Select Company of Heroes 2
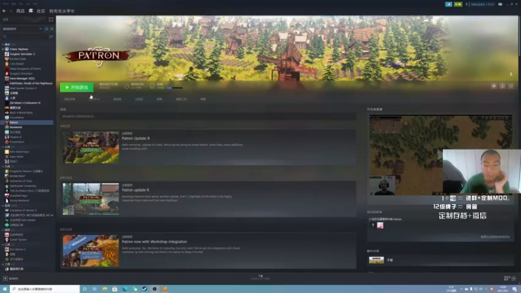The width and height of the screenshot is (521, 293). click(x=23, y=210)
